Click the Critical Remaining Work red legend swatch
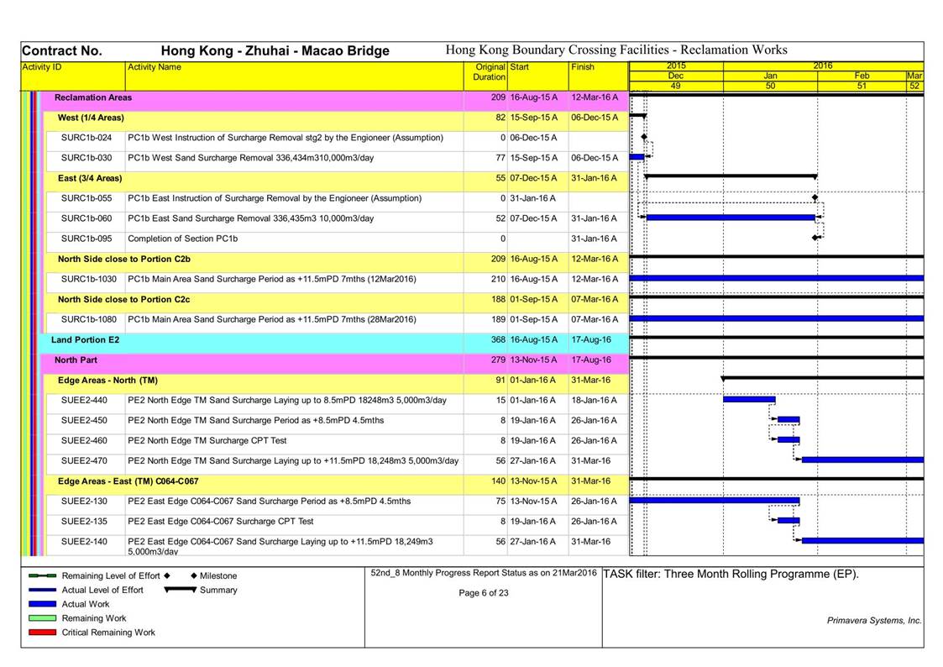 point(42,632)
